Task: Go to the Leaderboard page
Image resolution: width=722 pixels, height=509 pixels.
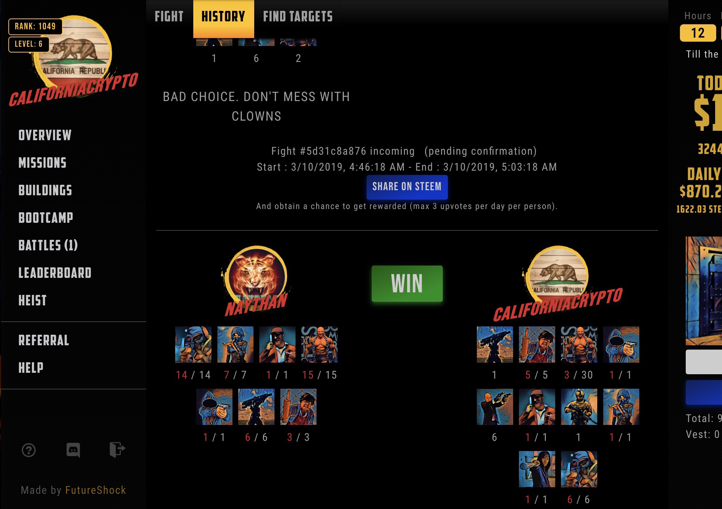Action: click(55, 273)
